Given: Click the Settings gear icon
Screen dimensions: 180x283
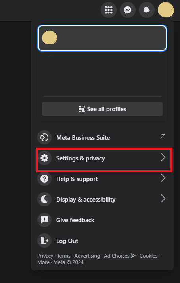Looking at the screenshot, I should [x=44, y=158].
